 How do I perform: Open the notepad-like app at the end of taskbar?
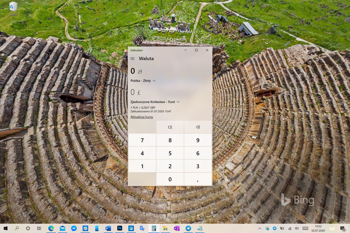[199, 228]
